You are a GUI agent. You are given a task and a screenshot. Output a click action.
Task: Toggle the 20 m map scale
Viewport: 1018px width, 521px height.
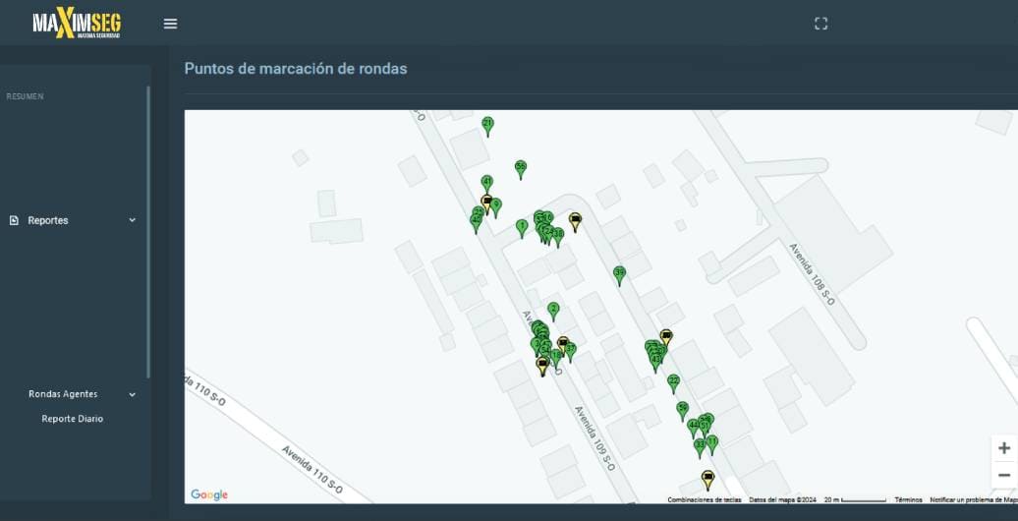[x=855, y=499]
